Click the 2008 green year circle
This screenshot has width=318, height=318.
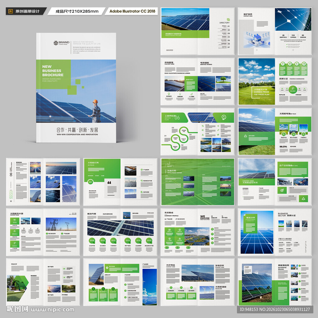click(92, 241)
